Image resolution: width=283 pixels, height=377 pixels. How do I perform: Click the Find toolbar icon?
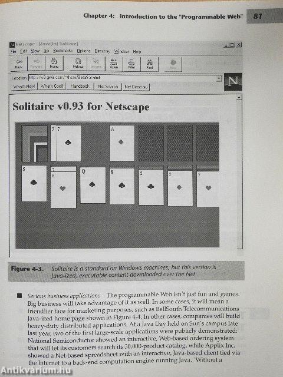pyautogui.click(x=149, y=64)
